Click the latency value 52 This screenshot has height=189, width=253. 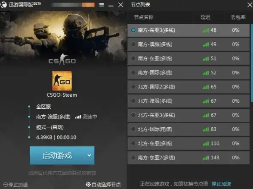coord(213,72)
